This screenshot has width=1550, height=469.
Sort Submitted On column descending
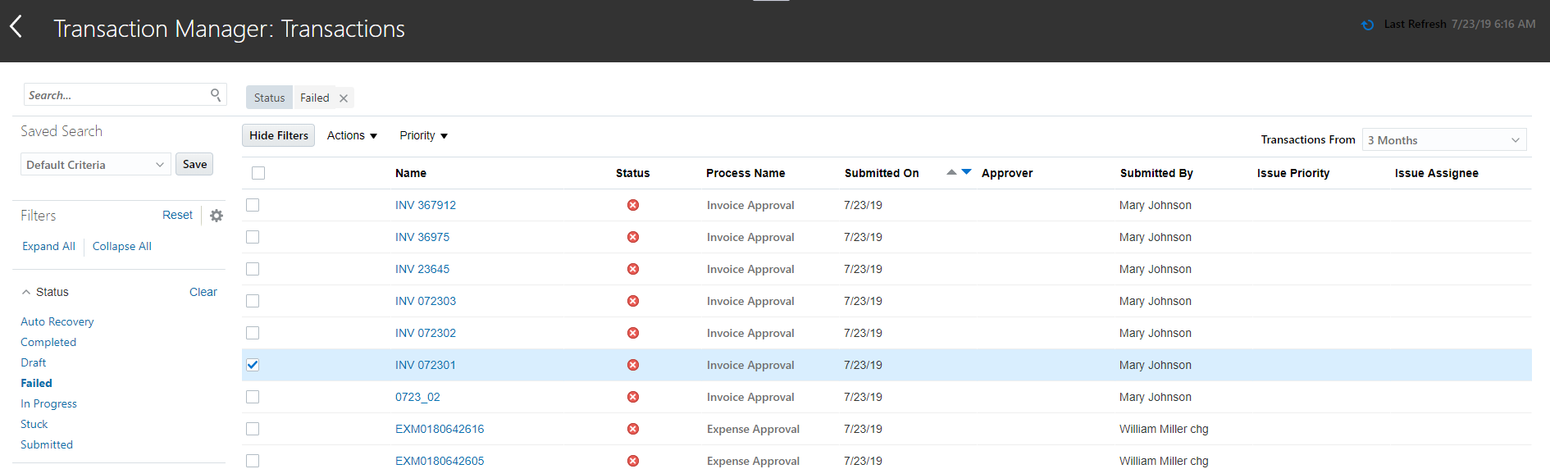pos(967,172)
